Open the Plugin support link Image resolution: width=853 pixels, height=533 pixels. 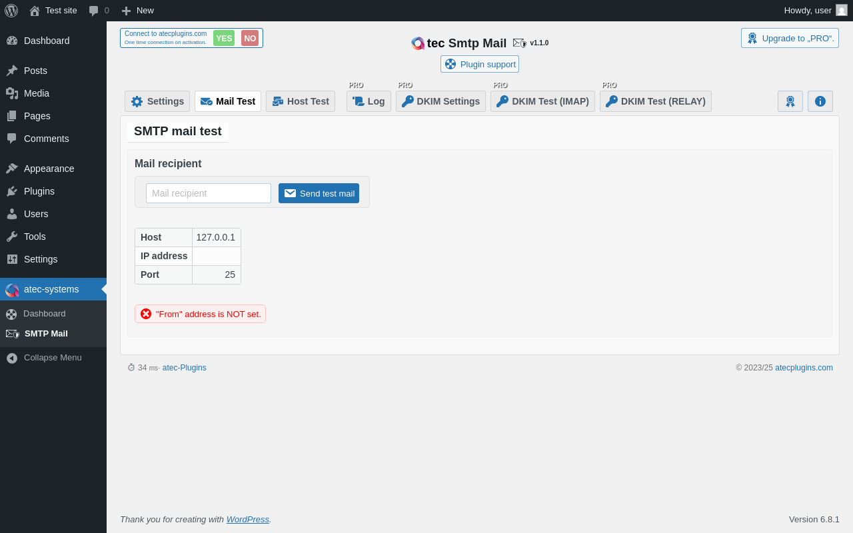[480, 64]
